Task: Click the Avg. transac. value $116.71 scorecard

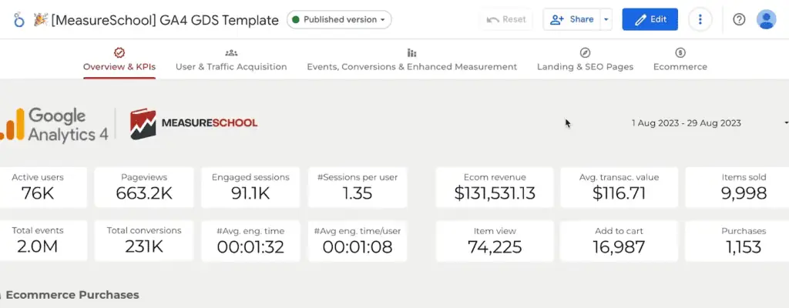Action: click(619, 187)
